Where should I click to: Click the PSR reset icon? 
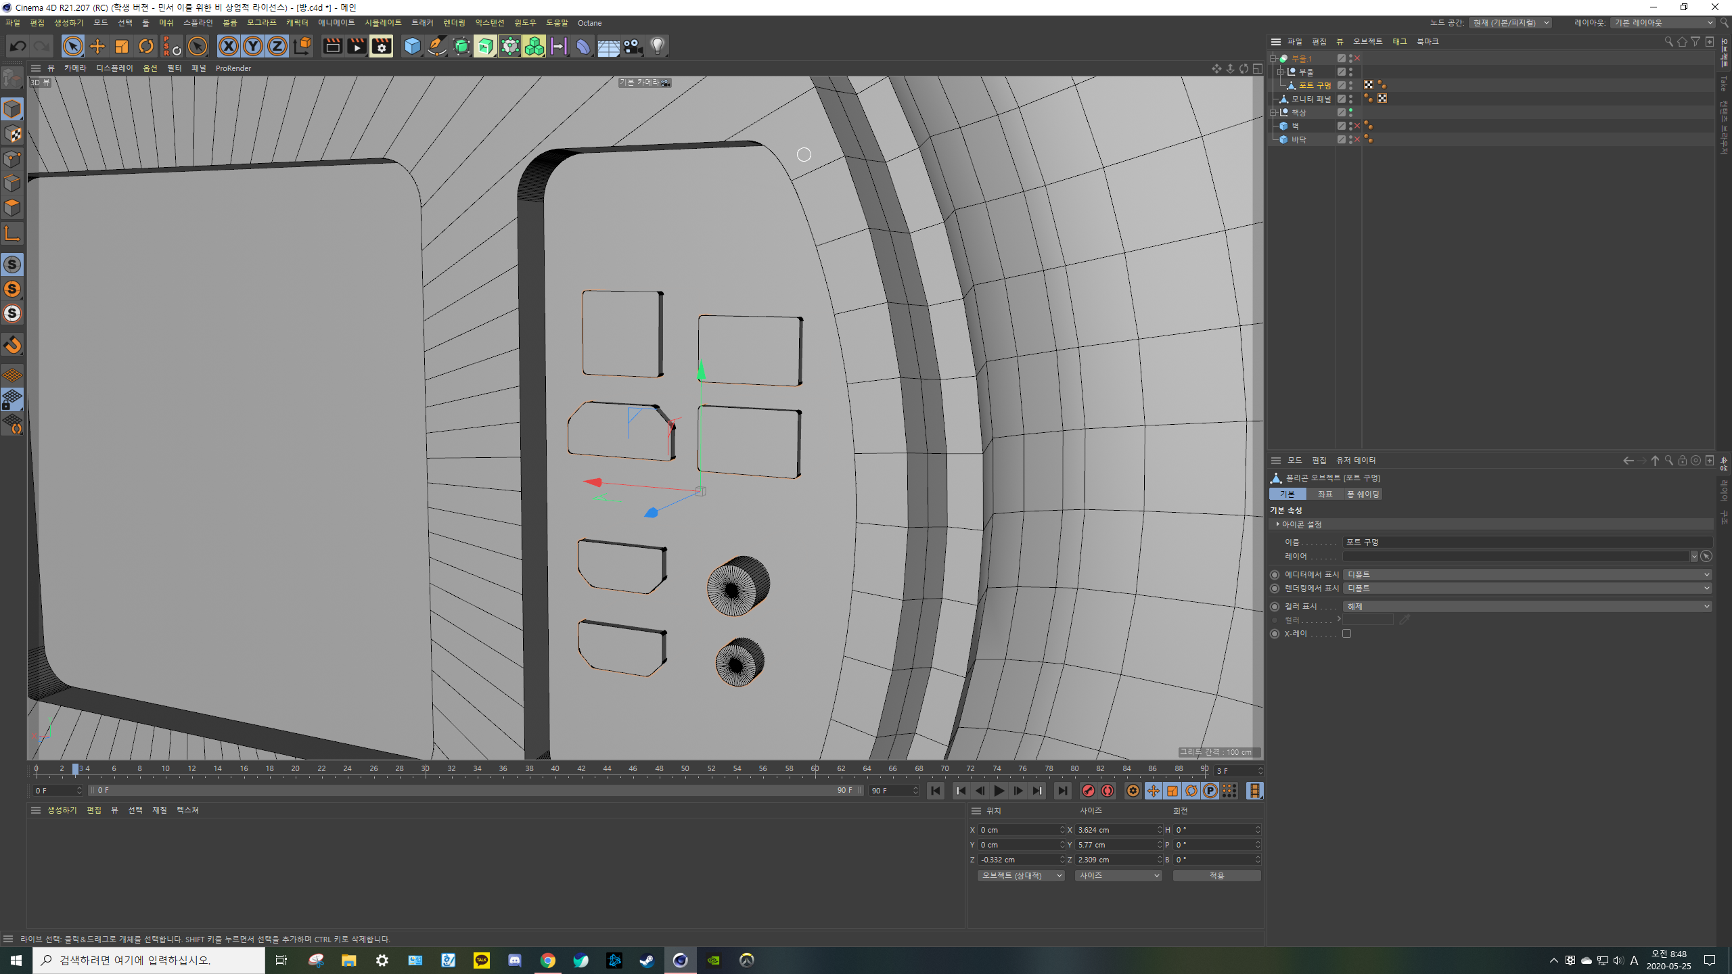point(172,46)
